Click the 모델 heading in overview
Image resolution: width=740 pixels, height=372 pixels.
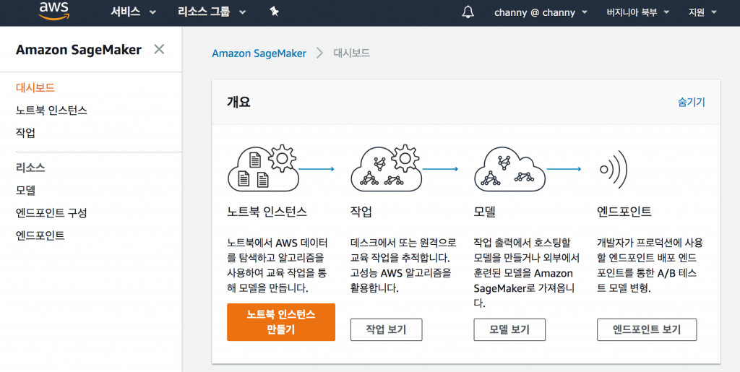pyautogui.click(x=485, y=212)
